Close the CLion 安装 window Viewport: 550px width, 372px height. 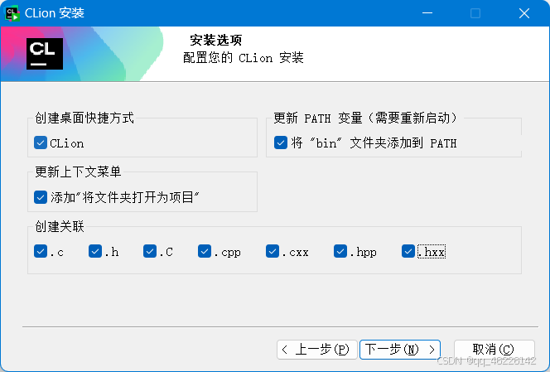click(x=524, y=13)
